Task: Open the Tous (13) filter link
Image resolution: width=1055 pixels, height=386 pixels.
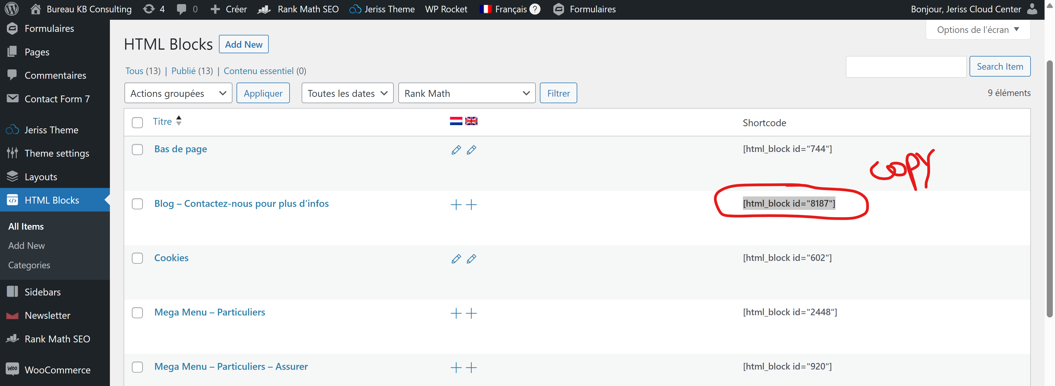Action: pyautogui.click(x=143, y=71)
